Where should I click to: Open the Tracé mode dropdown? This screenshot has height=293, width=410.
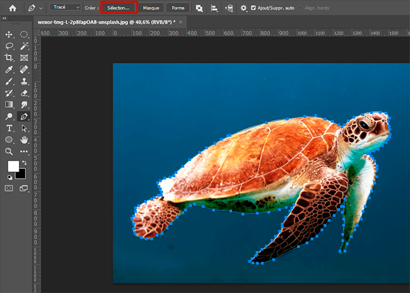point(66,8)
